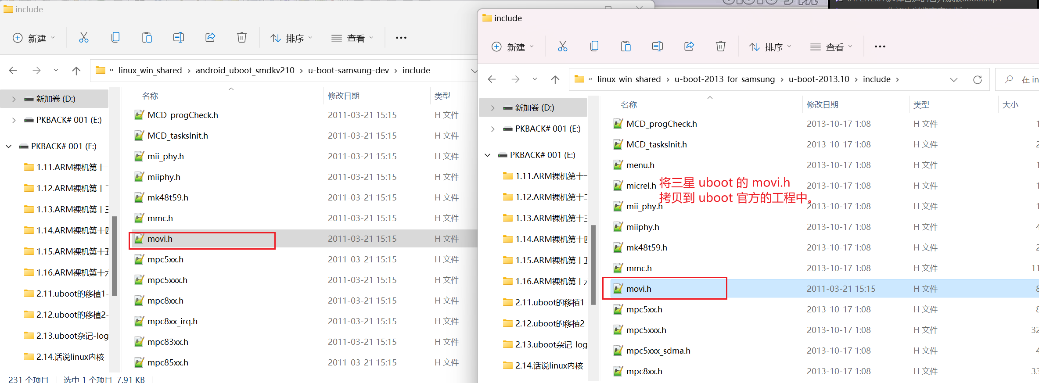1039x383 pixels.
Task: Click Cut icon in right Explorer window
Action: tap(562, 47)
